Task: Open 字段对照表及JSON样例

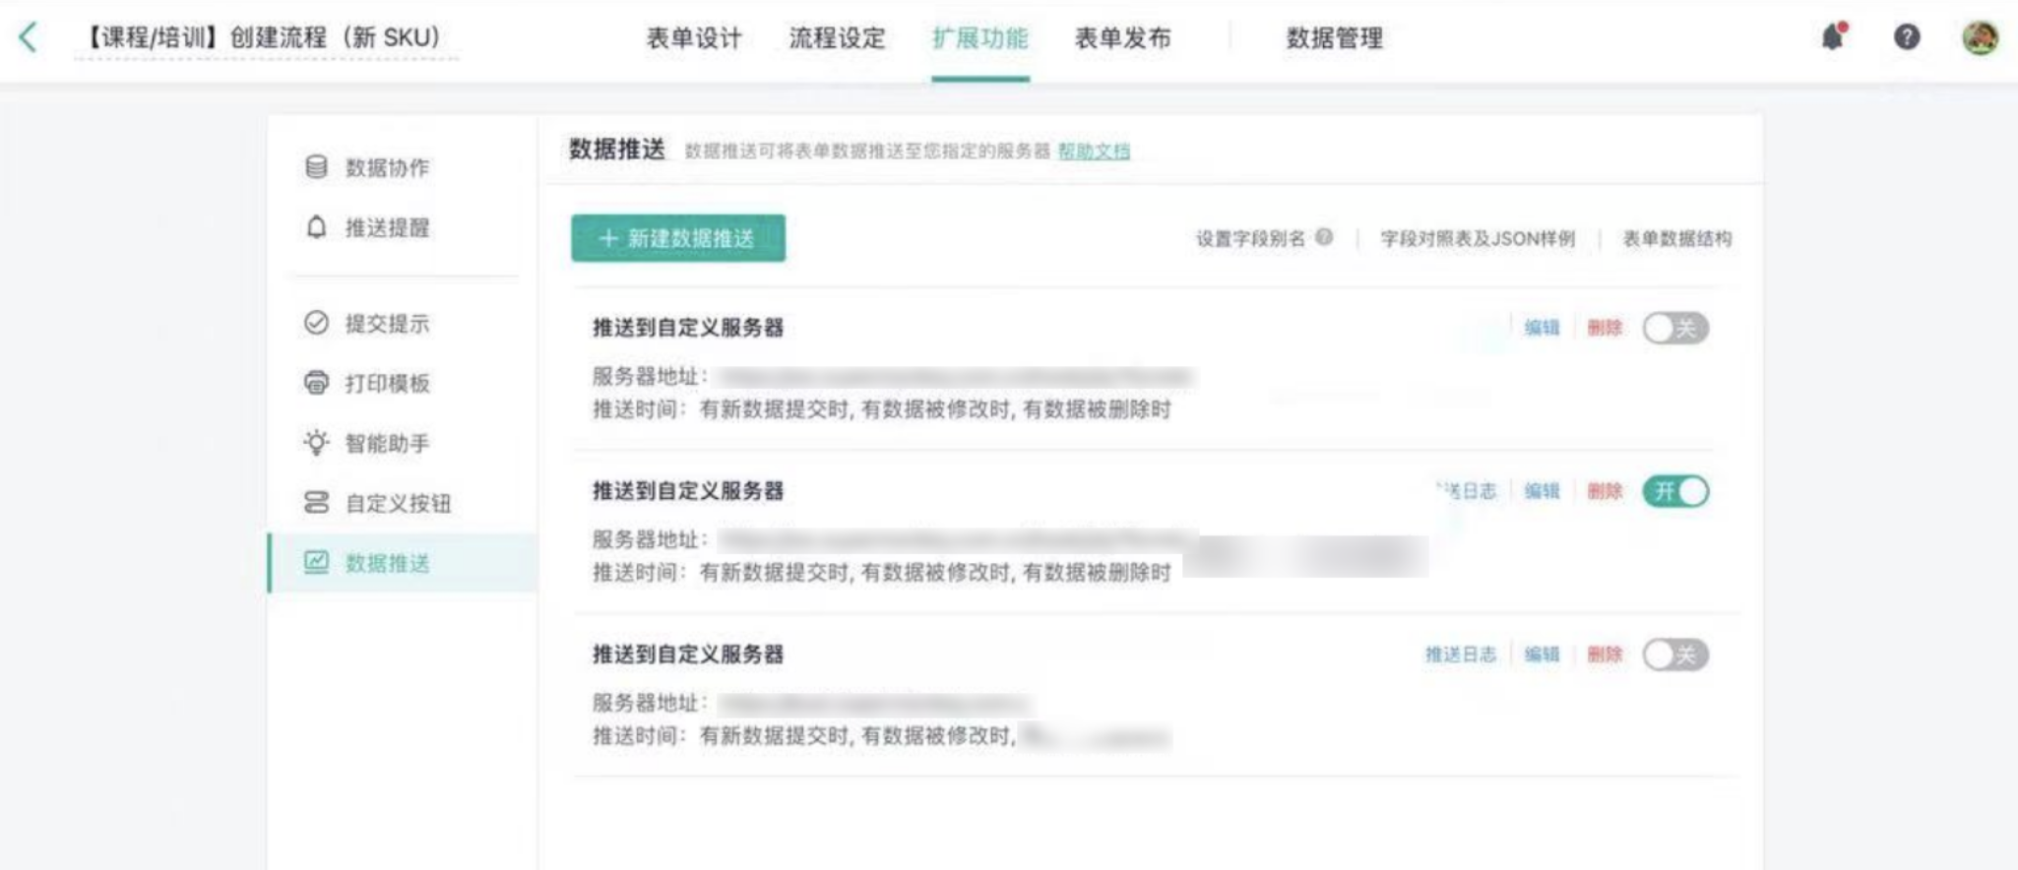Action: [1477, 238]
